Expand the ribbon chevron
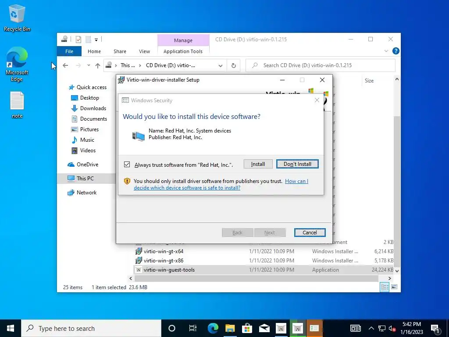The width and height of the screenshot is (449, 337). coord(386,51)
